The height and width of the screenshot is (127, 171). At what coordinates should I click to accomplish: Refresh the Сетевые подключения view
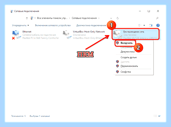click(117, 18)
